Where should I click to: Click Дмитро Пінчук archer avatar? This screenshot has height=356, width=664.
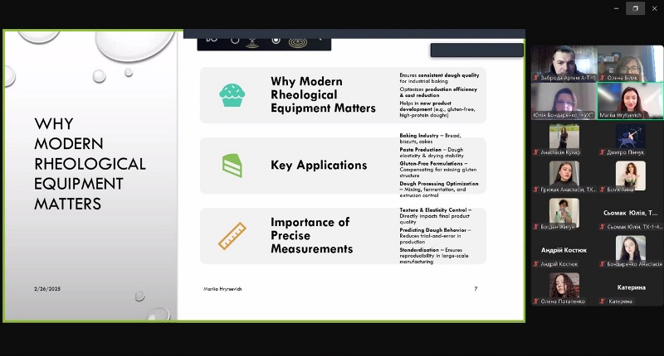coord(631,136)
